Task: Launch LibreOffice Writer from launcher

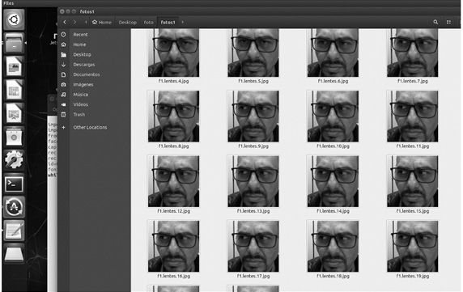Action: click(x=14, y=66)
